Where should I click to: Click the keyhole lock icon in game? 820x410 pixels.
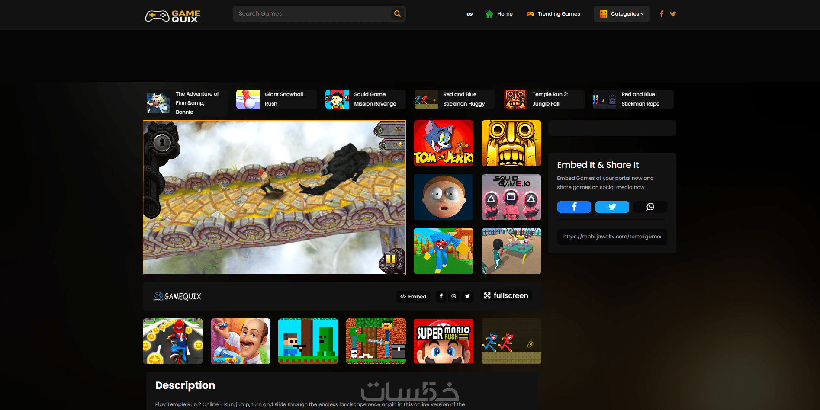tap(162, 142)
